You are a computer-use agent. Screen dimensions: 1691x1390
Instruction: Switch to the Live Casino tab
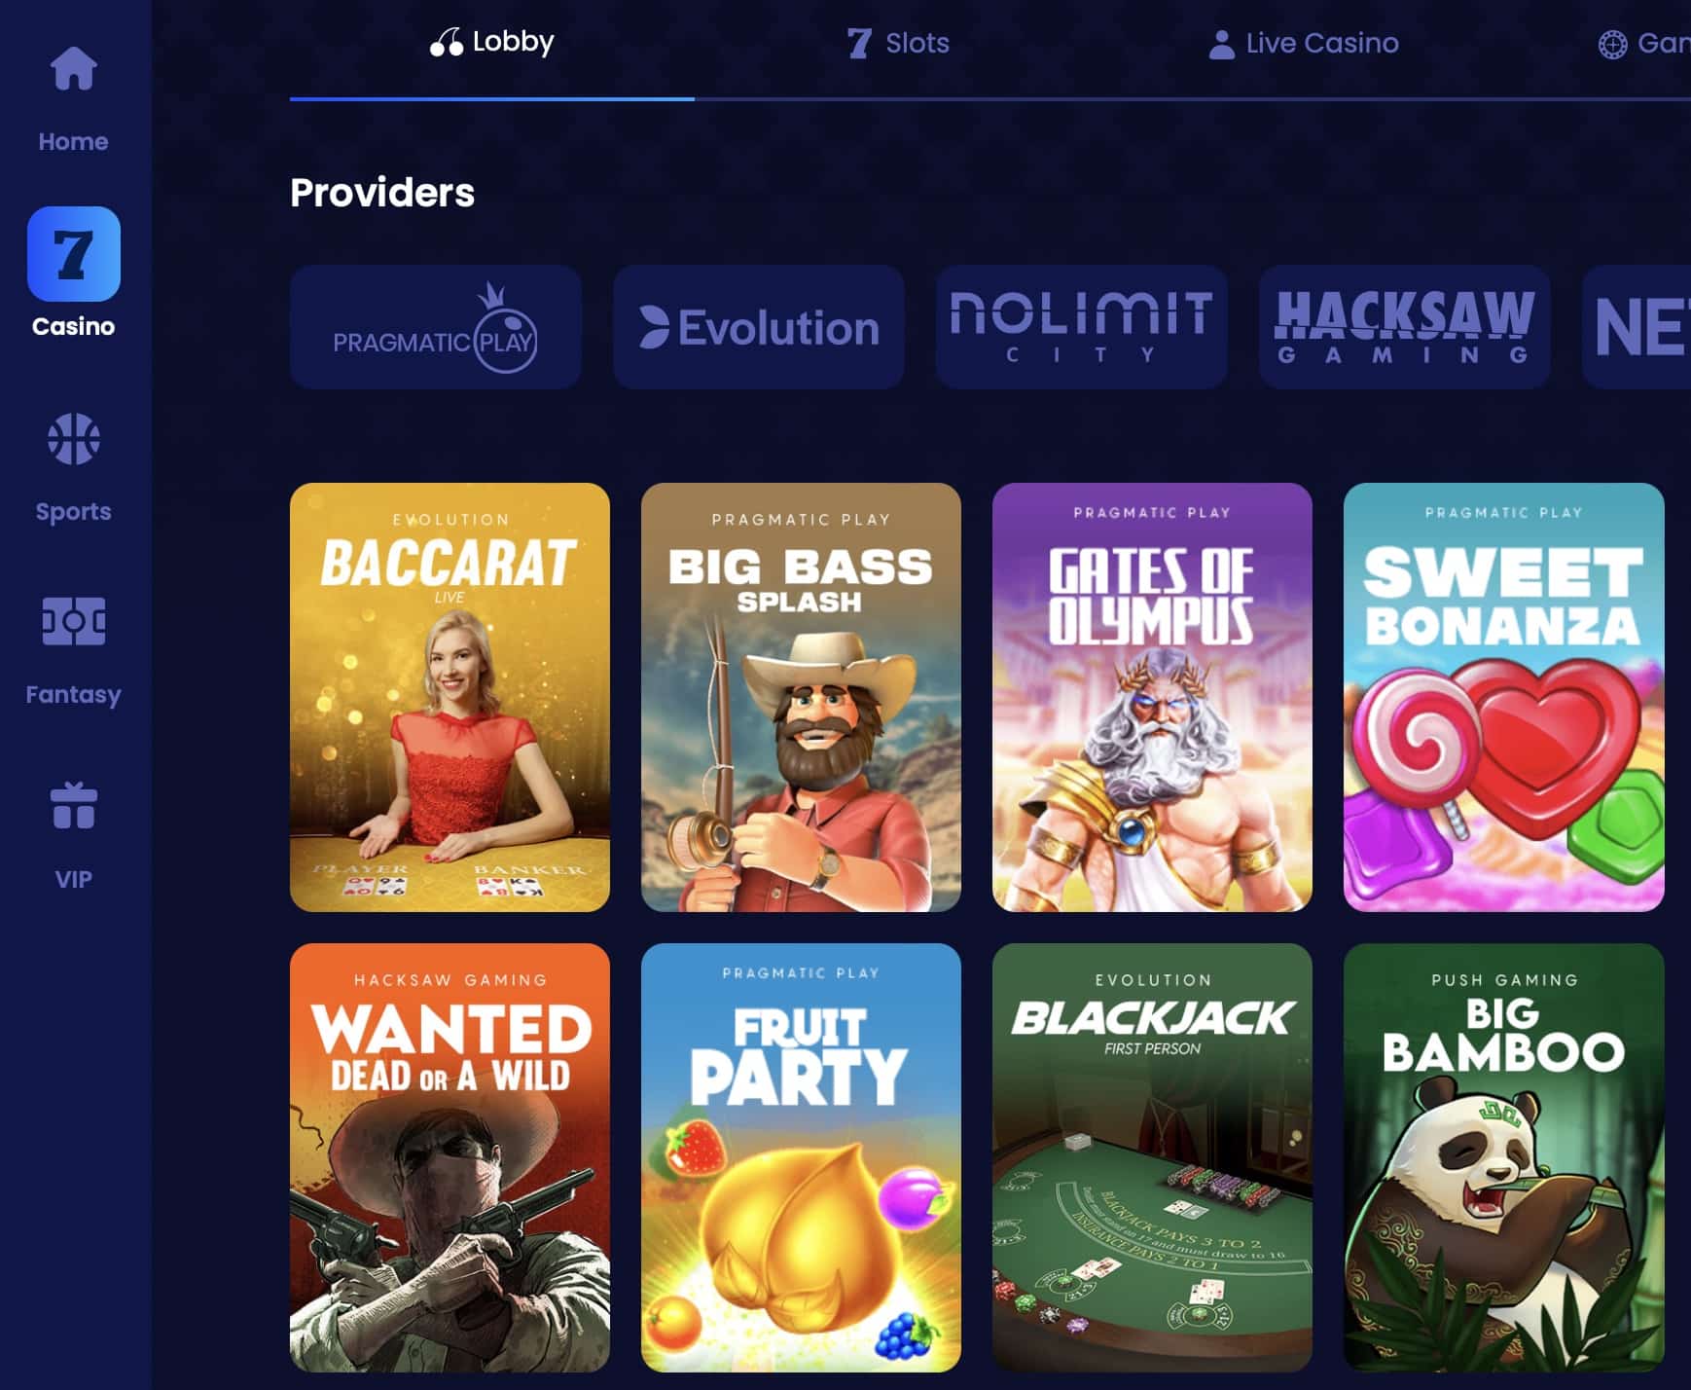click(x=1303, y=44)
